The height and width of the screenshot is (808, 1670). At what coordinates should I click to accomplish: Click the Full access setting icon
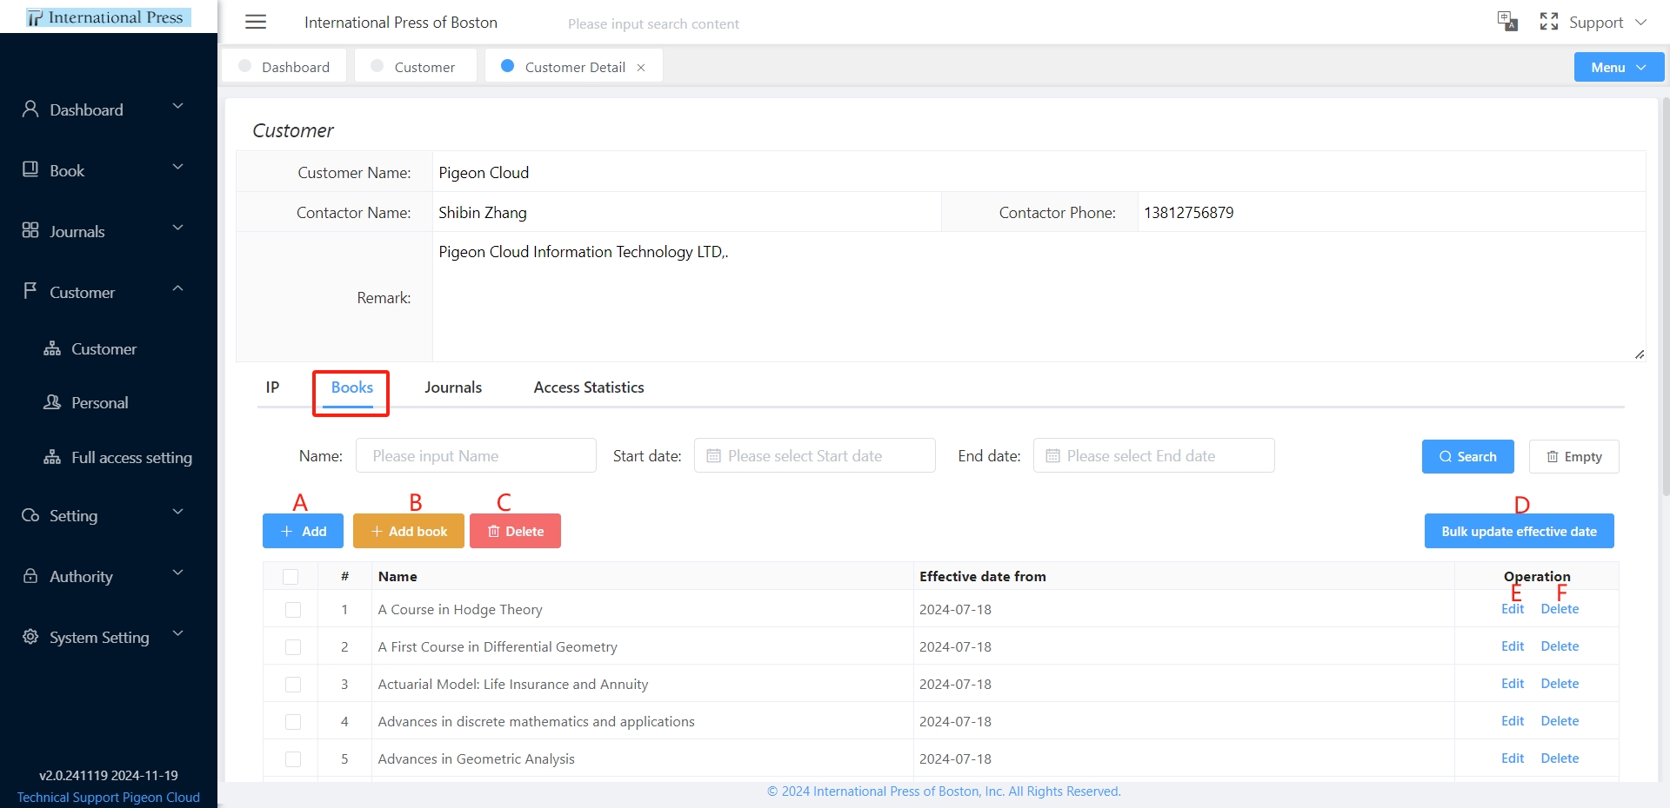pos(52,457)
